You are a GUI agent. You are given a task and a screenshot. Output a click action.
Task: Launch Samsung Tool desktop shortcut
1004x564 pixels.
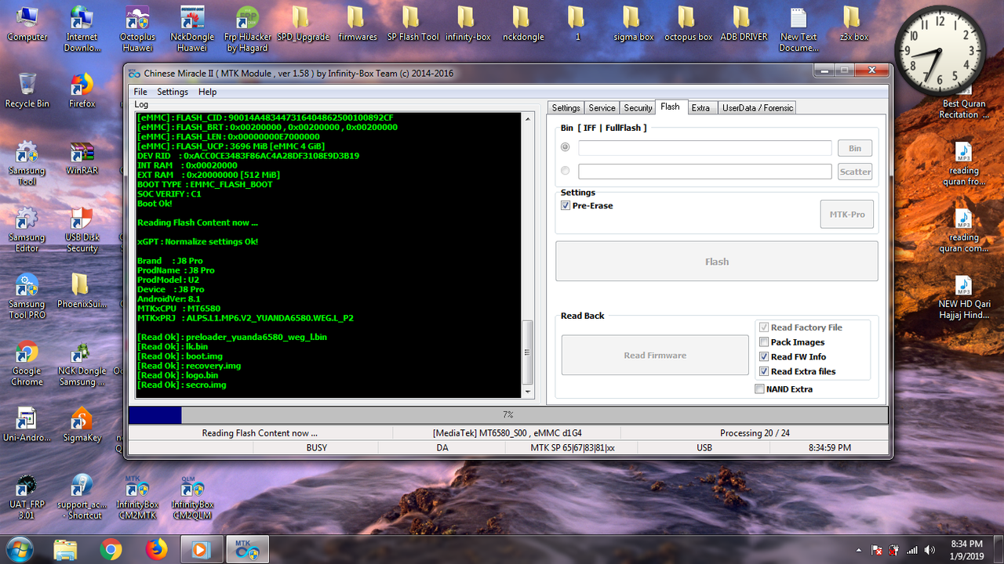27,163
